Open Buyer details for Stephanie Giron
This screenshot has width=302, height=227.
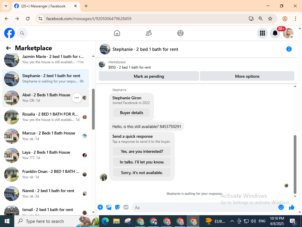click(x=132, y=113)
